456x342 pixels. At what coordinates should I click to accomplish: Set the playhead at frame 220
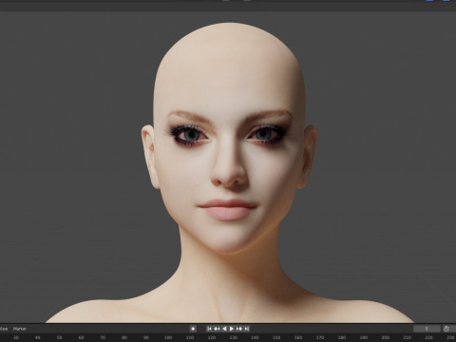(428, 338)
